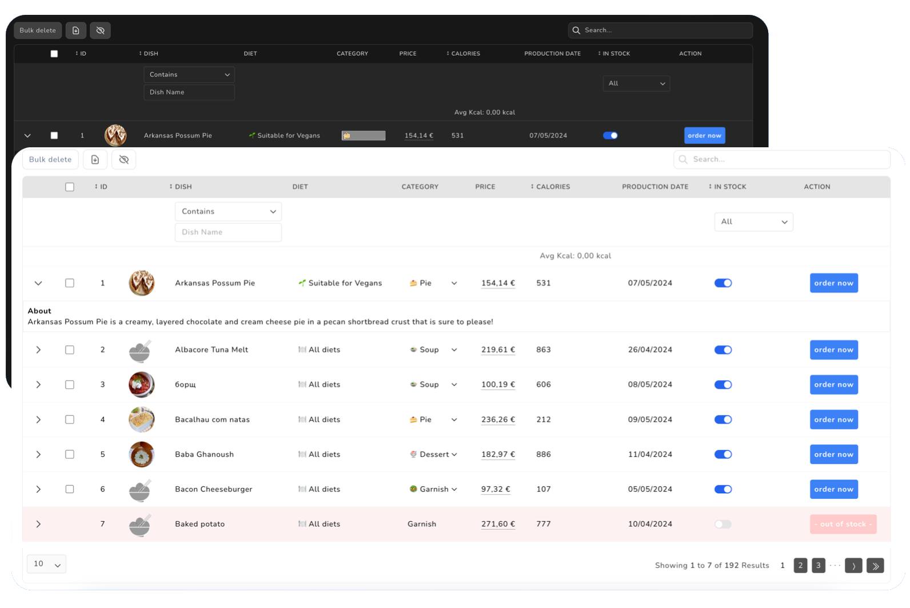Image resolution: width=910 pixels, height=608 pixels.
Task: Go to page 2 of results
Action: (800, 566)
